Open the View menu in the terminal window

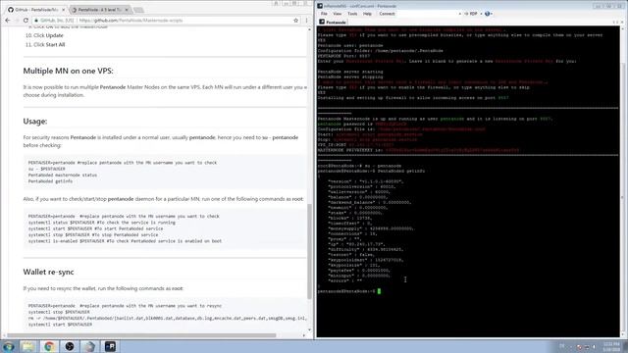coord(338,14)
